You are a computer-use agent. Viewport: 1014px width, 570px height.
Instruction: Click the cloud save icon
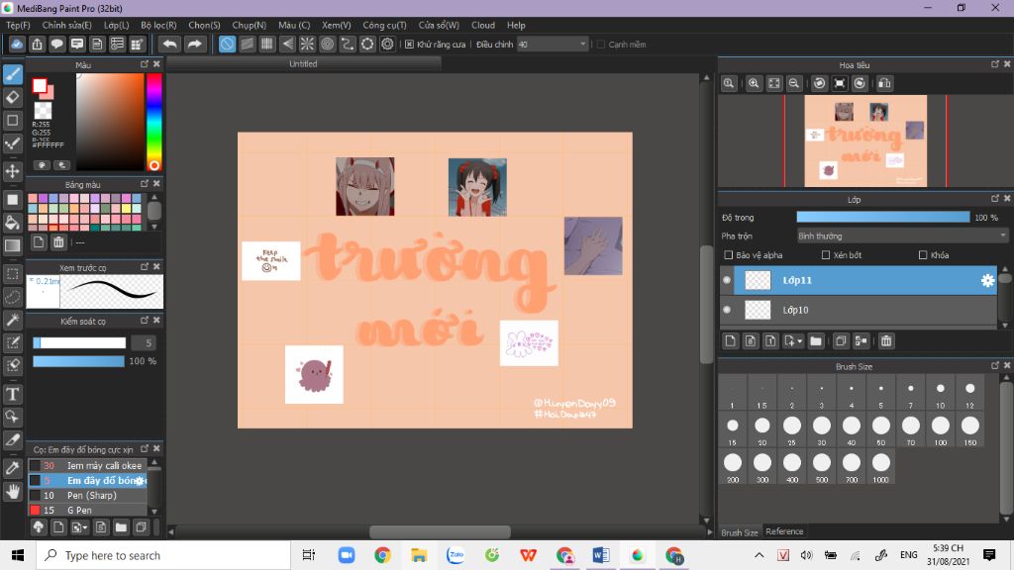(x=17, y=44)
